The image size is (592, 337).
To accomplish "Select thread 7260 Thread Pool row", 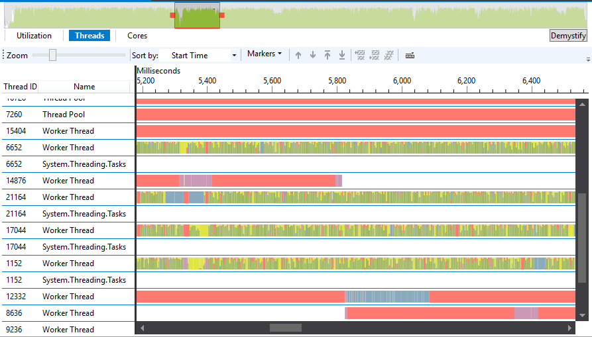I will coord(68,115).
